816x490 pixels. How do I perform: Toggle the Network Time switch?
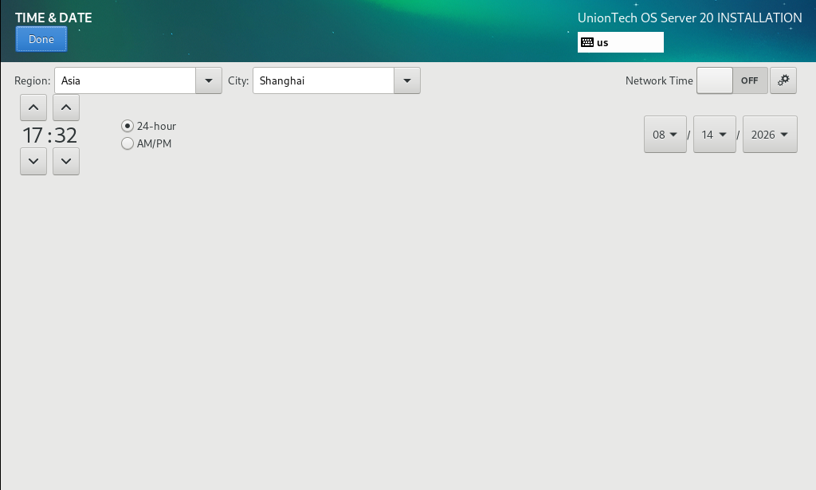(x=732, y=80)
